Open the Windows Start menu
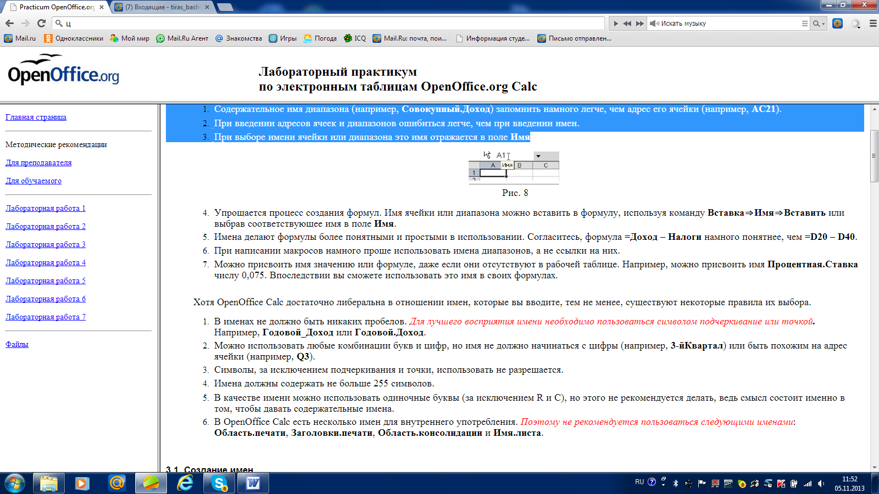Image resolution: width=879 pixels, height=494 pixels. pyautogui.click(x=14, y=483)
